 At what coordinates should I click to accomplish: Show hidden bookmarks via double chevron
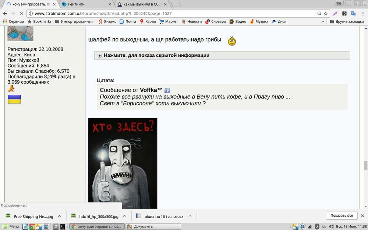[x=322, y=21]
